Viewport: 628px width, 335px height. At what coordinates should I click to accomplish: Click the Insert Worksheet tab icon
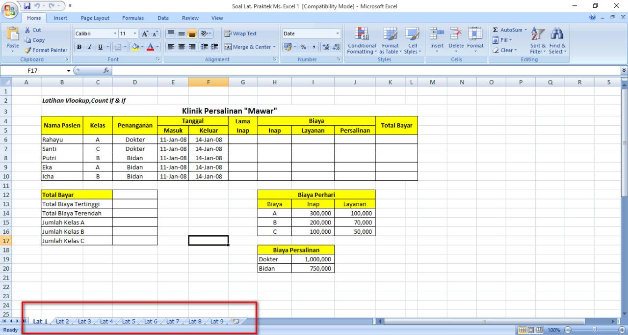pos(236,321)
